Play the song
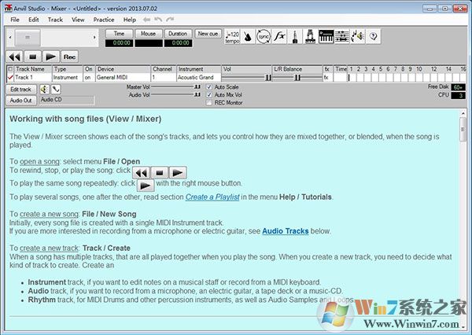 pos(51,57)
